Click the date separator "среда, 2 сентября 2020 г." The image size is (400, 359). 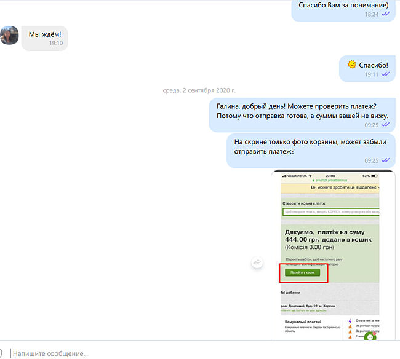pyautogui.click(x=199, y=90)
